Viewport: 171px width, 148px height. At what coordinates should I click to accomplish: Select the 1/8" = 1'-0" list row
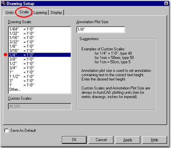(40, 46)
